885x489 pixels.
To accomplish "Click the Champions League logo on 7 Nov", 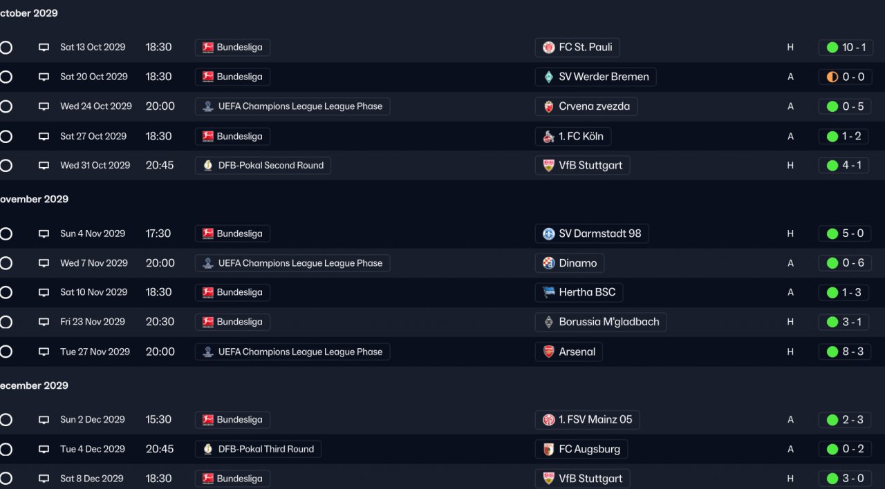I will click(208, 263).
